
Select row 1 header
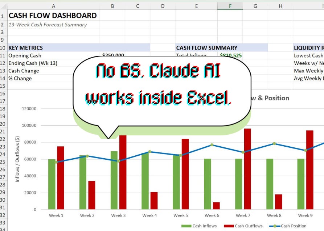pyautogui.click(x=4, y=16)
